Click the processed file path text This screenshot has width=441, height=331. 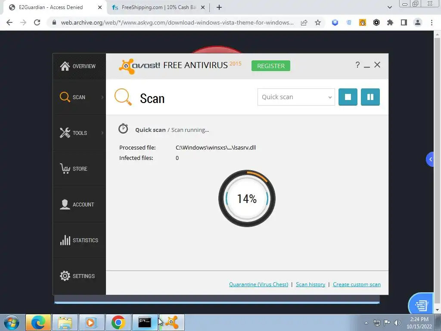coord(216,147)
